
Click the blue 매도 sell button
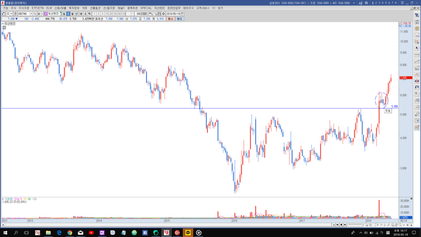(180, 19)
